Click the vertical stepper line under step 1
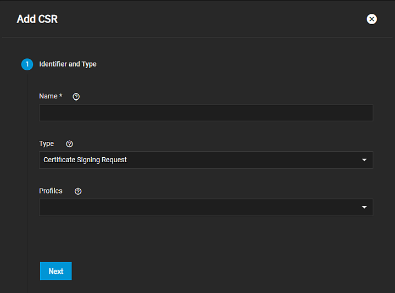395x293 pixels. point(27,165)
